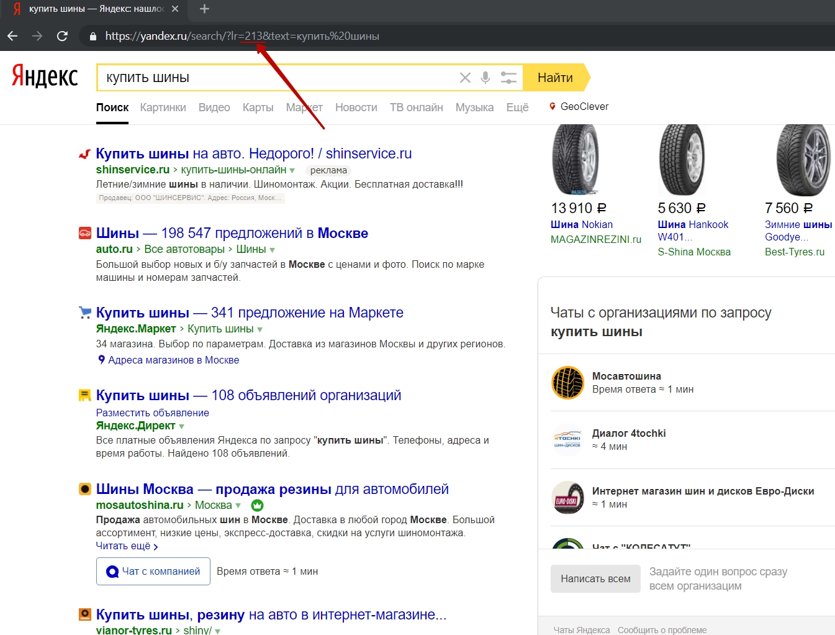Click the 4tochki organization logo
The height and width of the screenshot is (635, 835).
pyautogui.click(x=568, y=440)
